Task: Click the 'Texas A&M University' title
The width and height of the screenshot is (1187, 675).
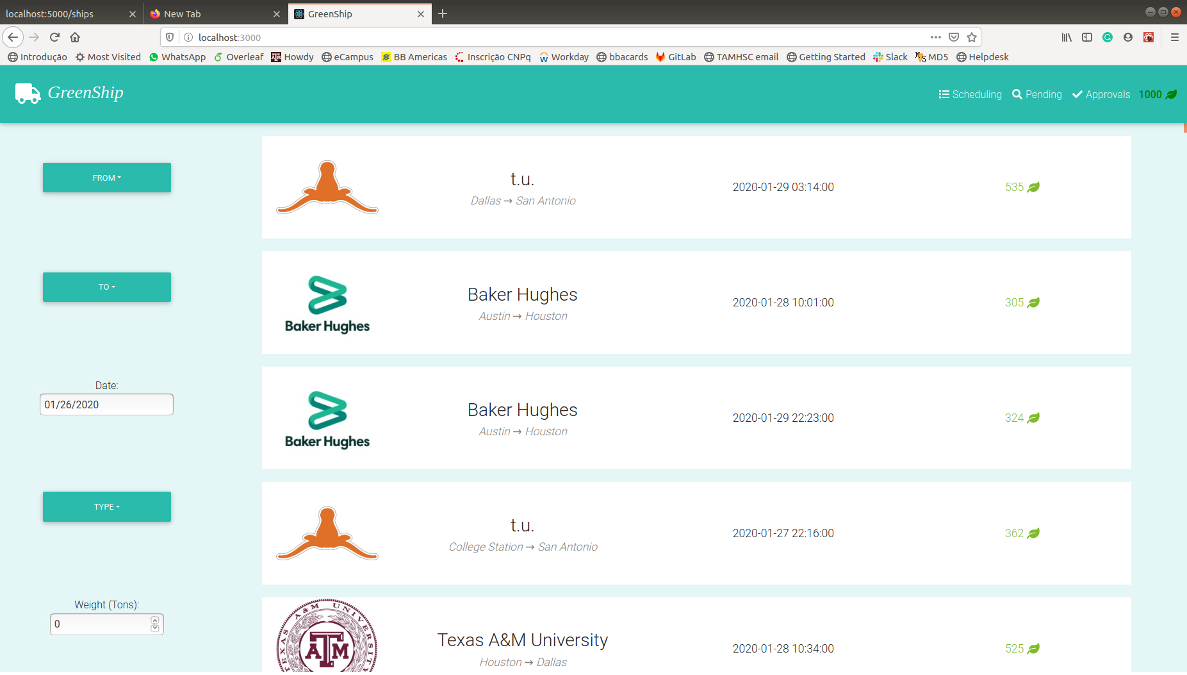Action: click(x=523, y=640)
